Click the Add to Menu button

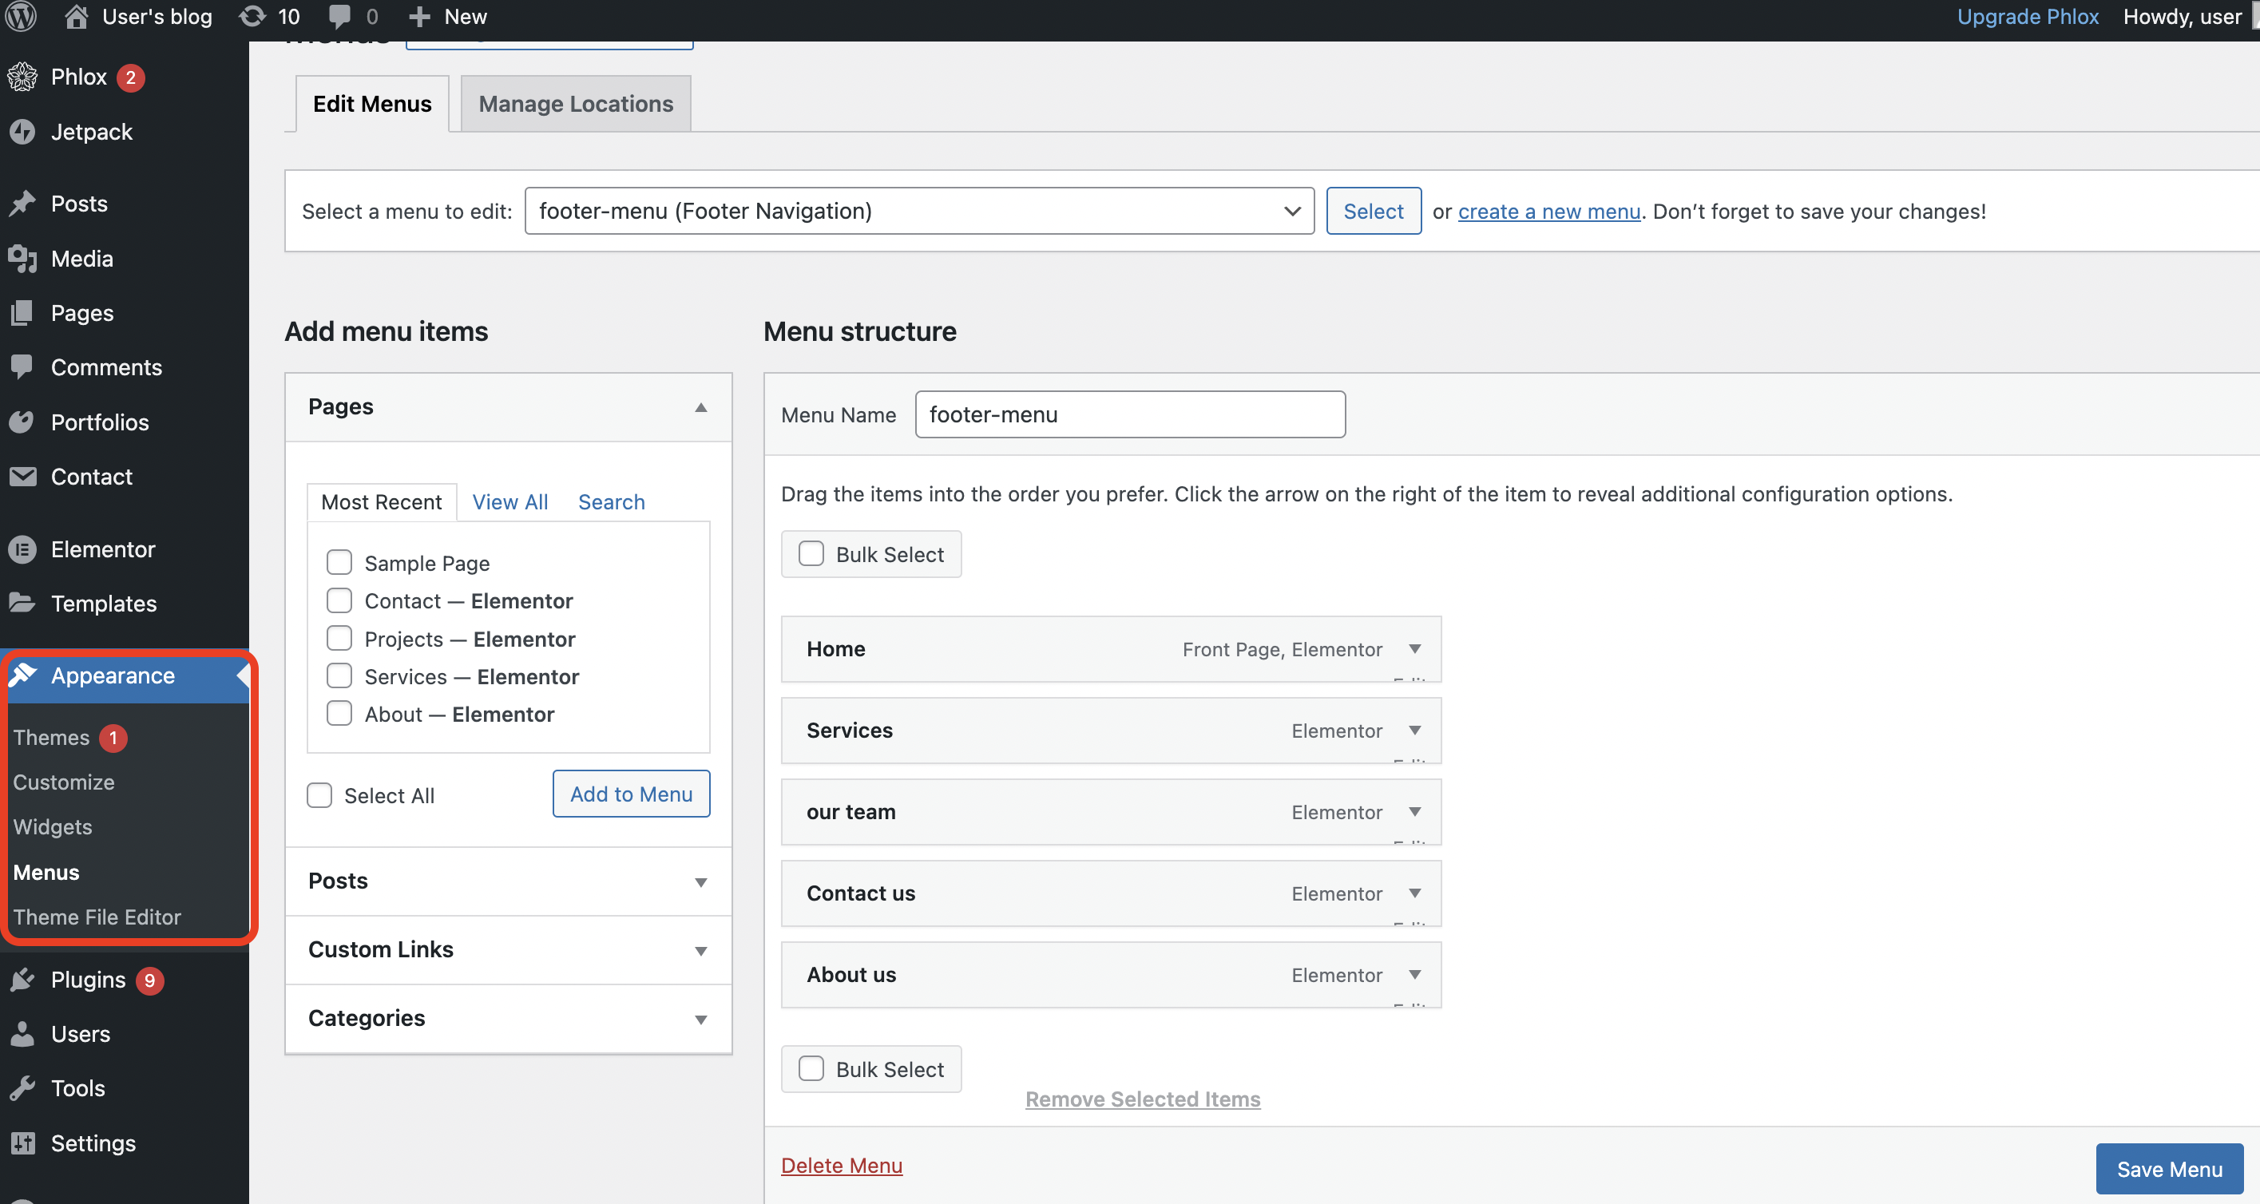coord(631,794)
